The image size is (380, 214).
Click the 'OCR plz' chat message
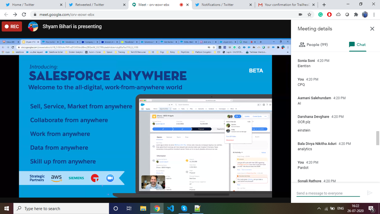[304, 122]
